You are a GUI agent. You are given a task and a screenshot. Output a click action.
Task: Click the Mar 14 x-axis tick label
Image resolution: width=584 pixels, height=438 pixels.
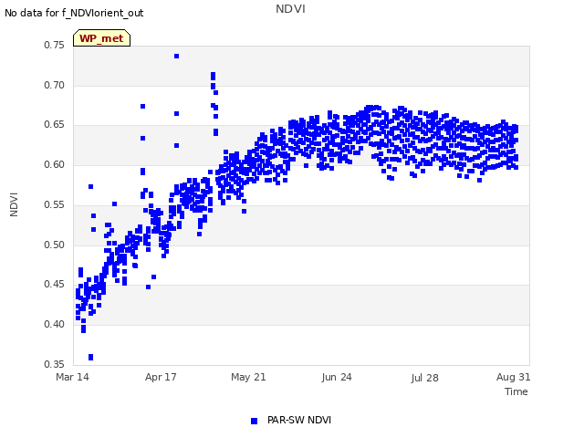click(72, 377)
